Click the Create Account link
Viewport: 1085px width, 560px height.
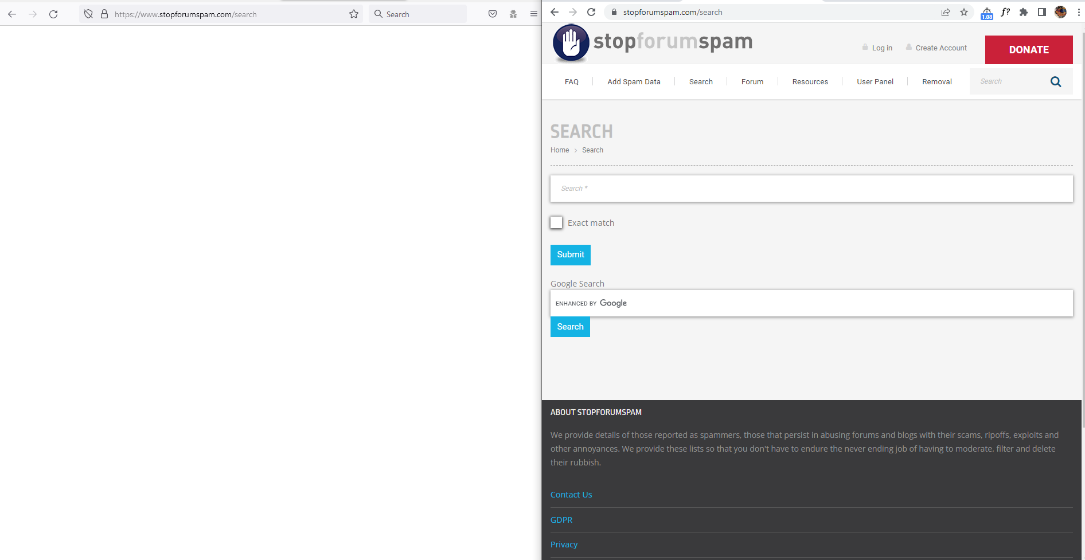coord(941,48)
